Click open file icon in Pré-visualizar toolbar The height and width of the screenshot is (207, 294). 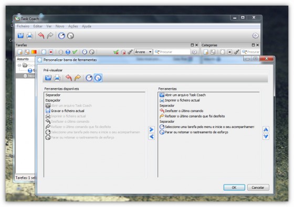click(x=48, y=78)
